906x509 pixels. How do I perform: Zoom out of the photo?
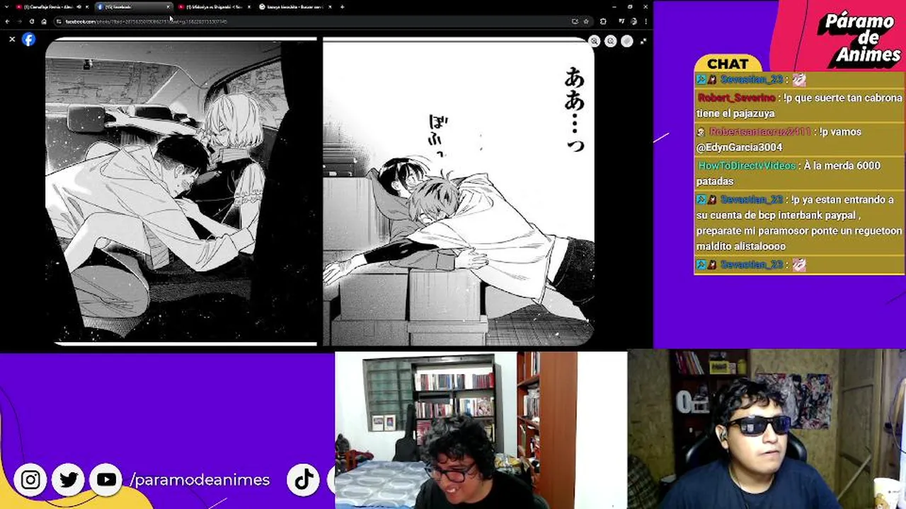(x=610, y=41)
